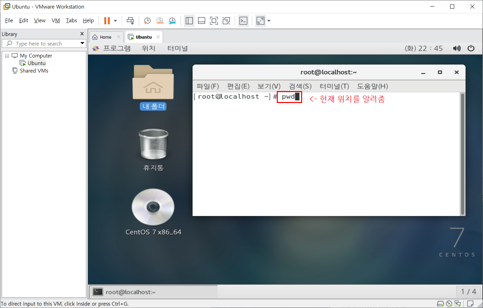Image resolution: width=483 pixels, height=308 pixels.
Task: Open the 편집(E) menu in the terminal
Action: point(238,86)
